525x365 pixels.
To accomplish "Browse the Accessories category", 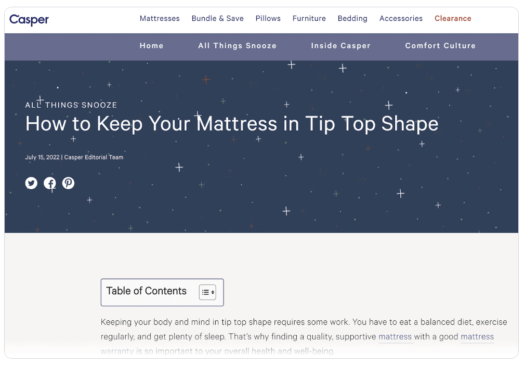I will coord(401,18).
